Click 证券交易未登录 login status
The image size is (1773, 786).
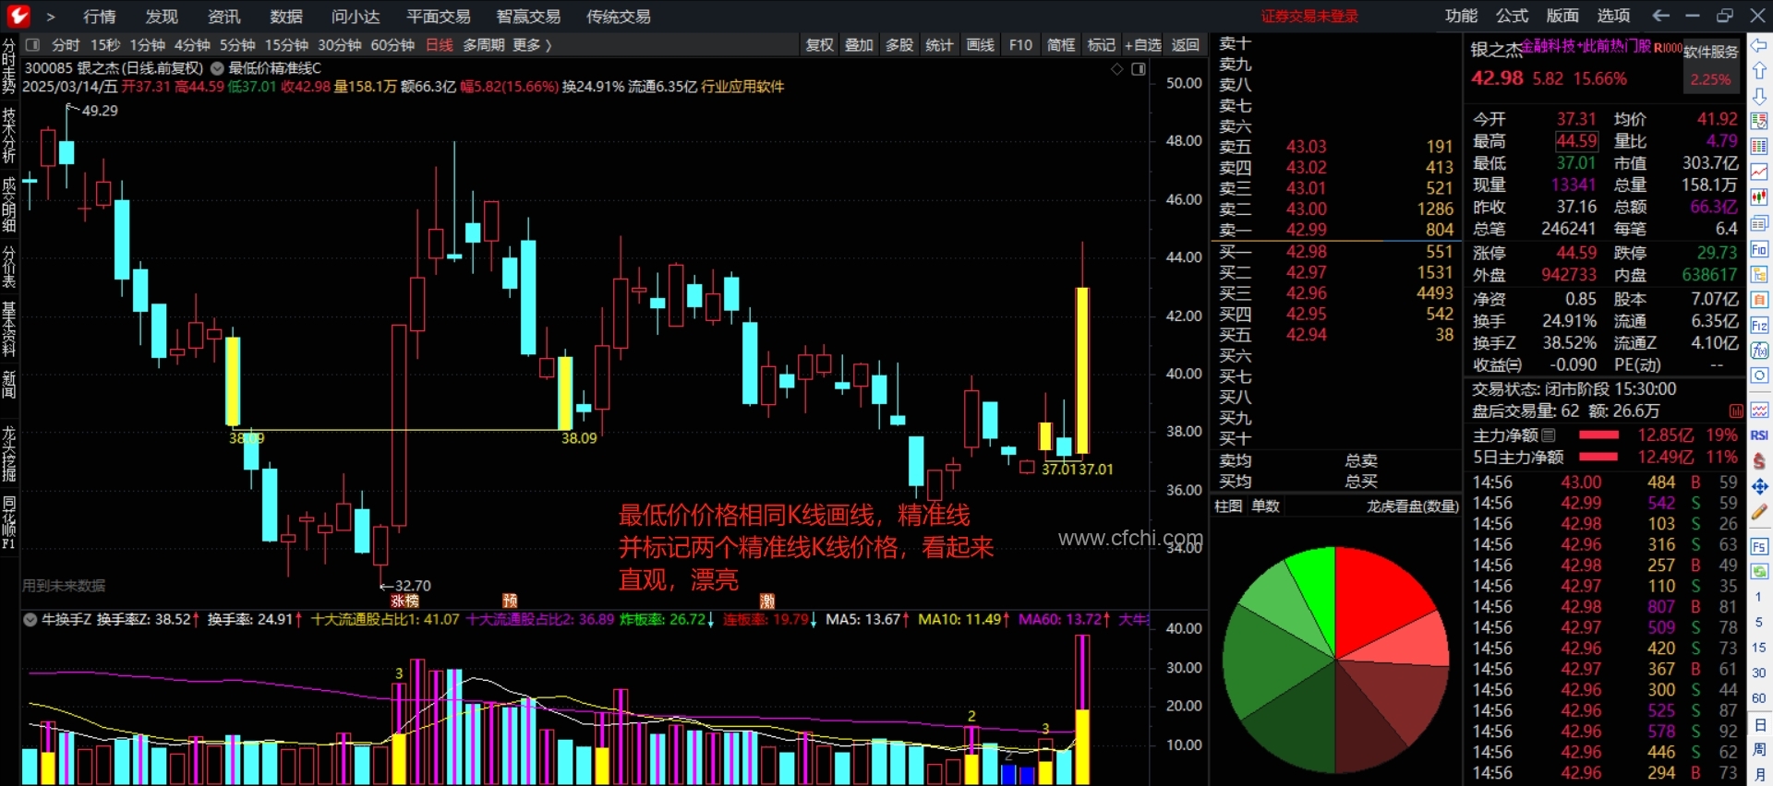click(x=1309, y=16)
